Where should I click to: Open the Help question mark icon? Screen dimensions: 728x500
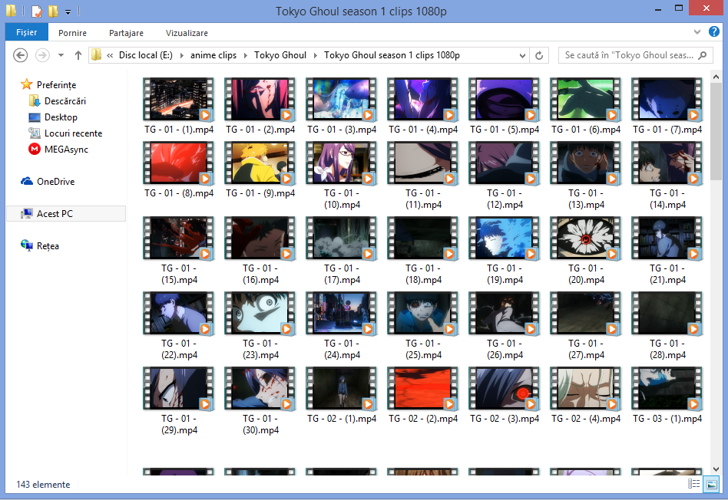pos(714,31)
